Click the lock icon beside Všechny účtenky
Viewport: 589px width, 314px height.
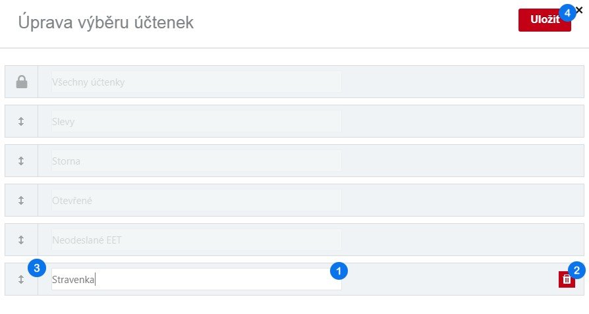coord(22,82)
